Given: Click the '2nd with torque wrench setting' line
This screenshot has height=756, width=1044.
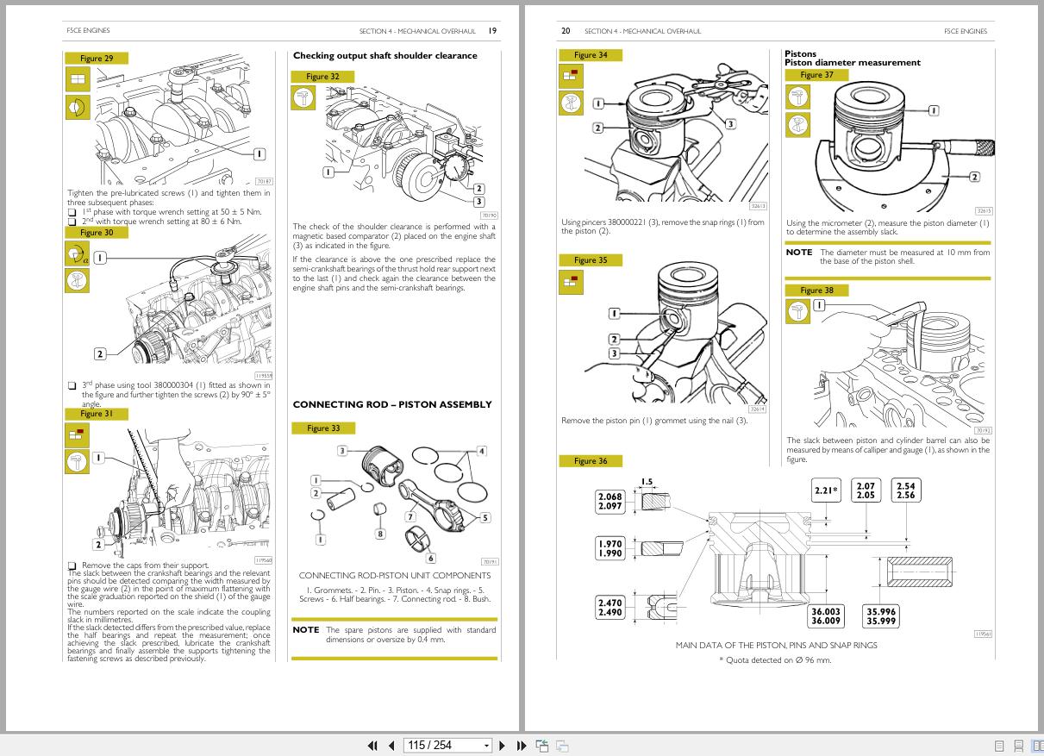Looking at the screenshot, I should click(x=161, y=221).
